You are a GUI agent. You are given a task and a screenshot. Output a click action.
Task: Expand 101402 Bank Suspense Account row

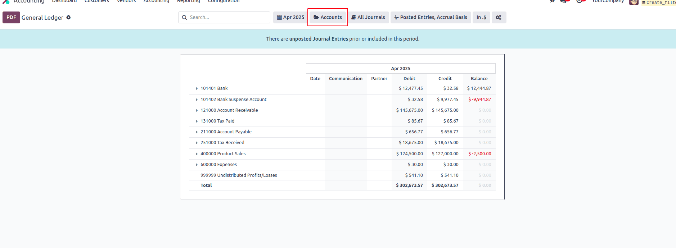click(x=197, y=100)
